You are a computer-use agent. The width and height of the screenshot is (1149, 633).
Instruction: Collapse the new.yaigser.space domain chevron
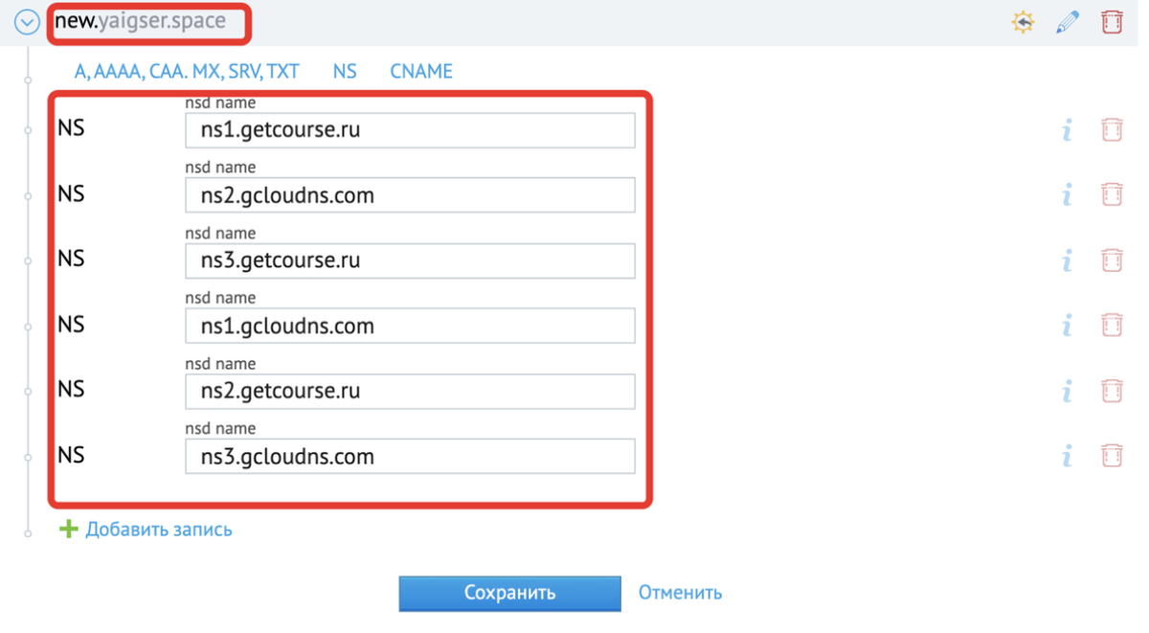(x=27, y=22)
